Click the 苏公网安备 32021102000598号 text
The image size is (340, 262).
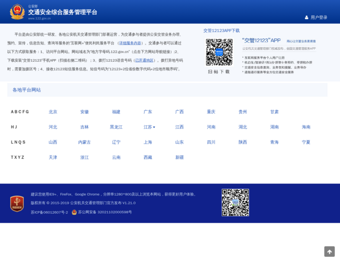coord(105,212)
